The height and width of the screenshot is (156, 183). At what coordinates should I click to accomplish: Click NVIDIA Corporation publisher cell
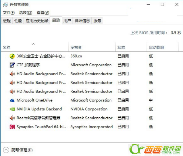tap(89, 109)
